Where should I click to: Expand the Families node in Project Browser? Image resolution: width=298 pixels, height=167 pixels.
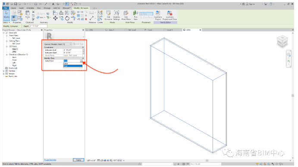point(3,71)
